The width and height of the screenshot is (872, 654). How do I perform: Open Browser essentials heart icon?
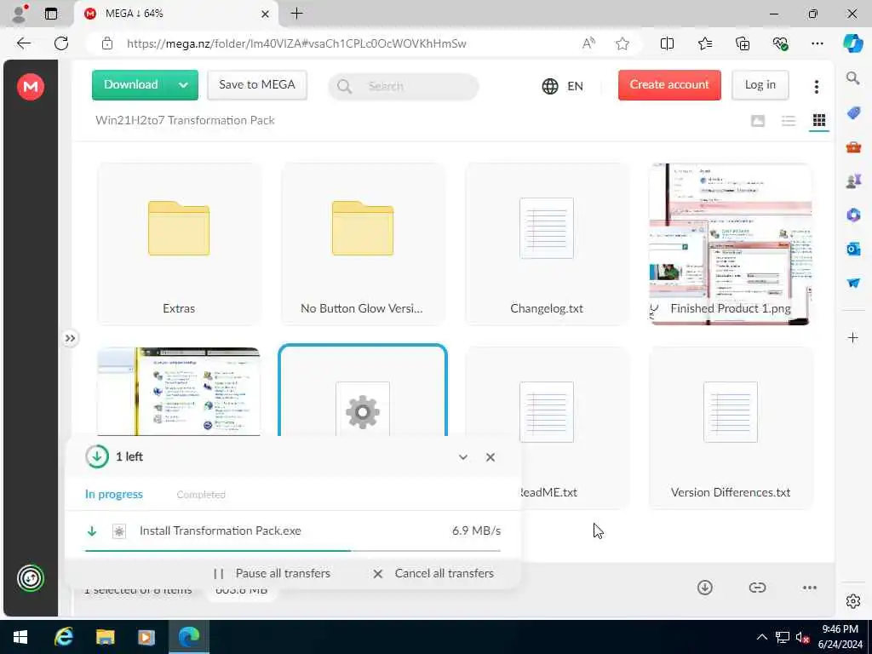click(780, 43)
